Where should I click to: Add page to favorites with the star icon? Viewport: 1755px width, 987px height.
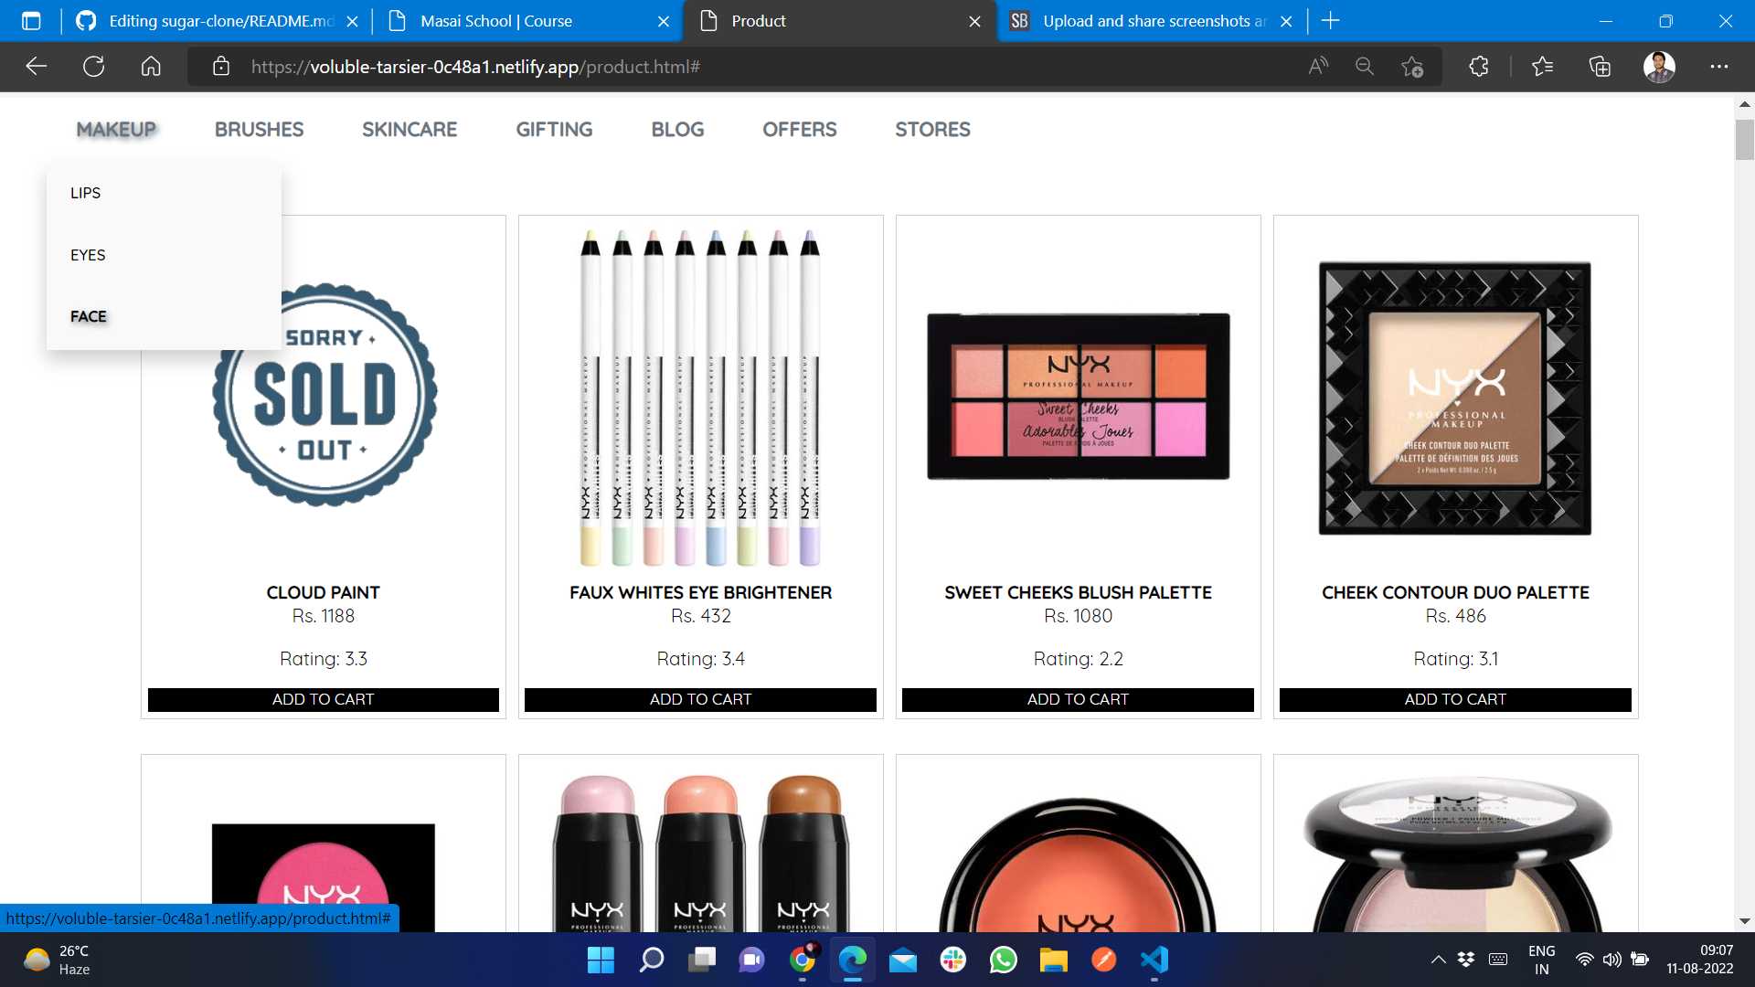pyautogui.click(x=1411, y=67)
